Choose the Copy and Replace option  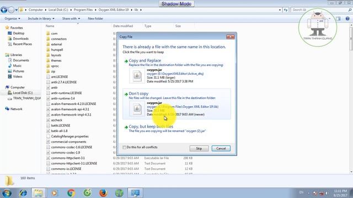click(176, 71)
